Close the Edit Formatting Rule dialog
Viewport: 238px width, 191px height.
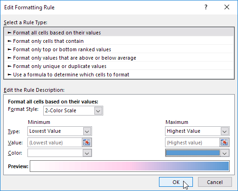pyautogui.click(x=227, y=7)
